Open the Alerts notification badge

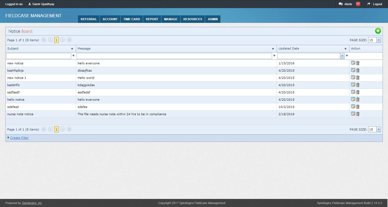click(x=358, y=4)
